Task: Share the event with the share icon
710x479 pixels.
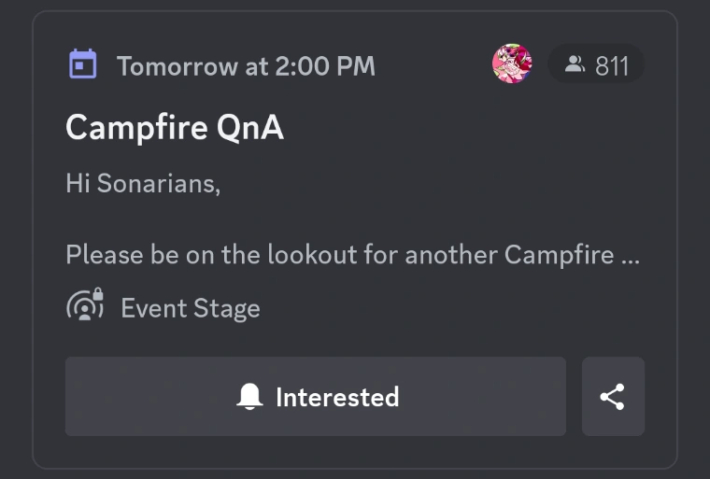Action: coord(613,397)
